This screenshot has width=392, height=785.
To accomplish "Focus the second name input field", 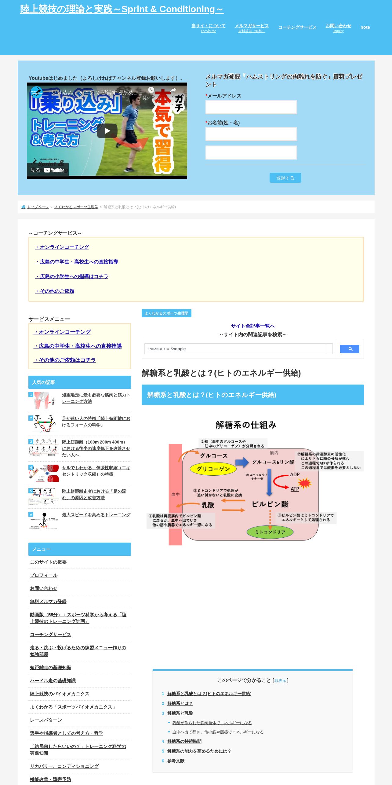I will coord(251,153).
